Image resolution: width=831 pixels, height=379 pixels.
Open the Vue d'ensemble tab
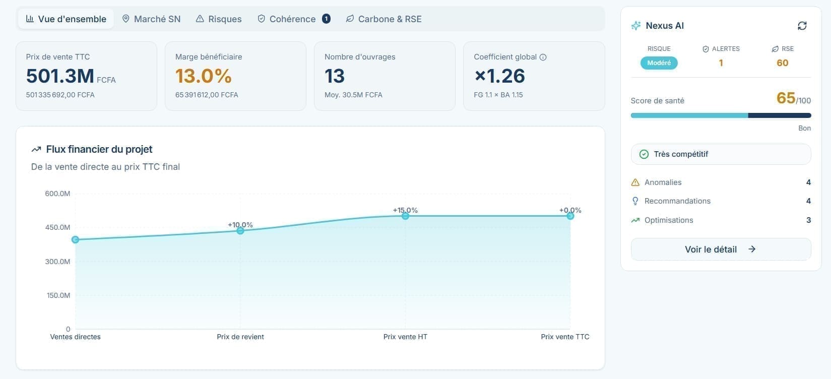coord(66,19)
